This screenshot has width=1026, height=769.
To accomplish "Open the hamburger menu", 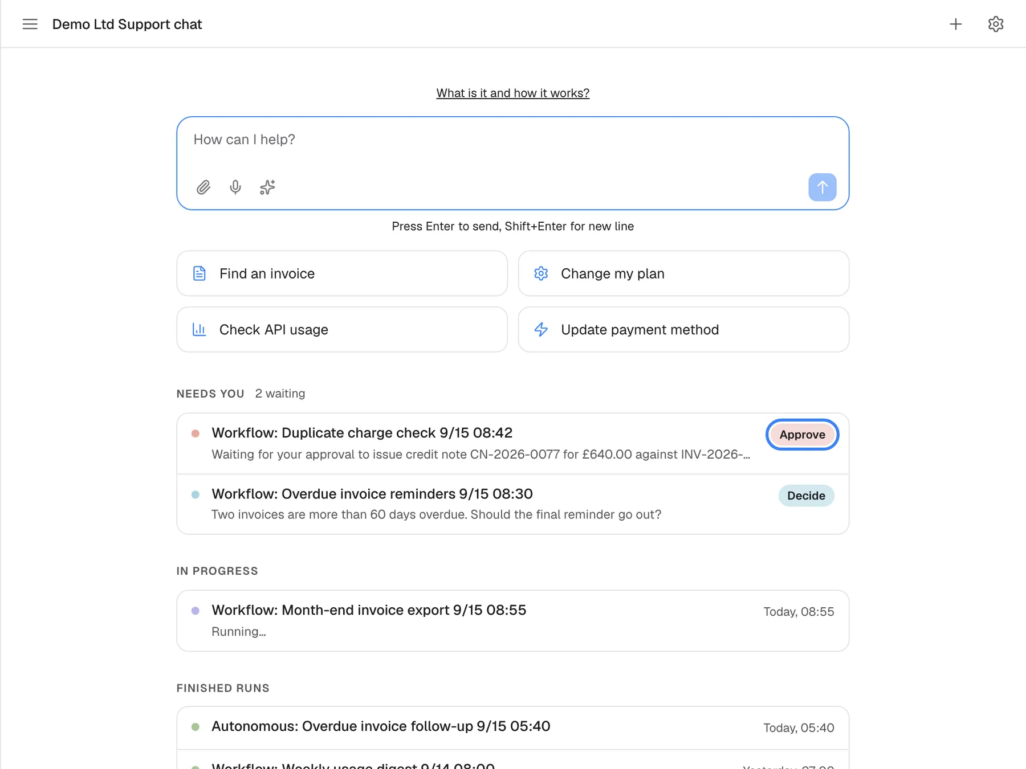I will click(x=30, y=24).
